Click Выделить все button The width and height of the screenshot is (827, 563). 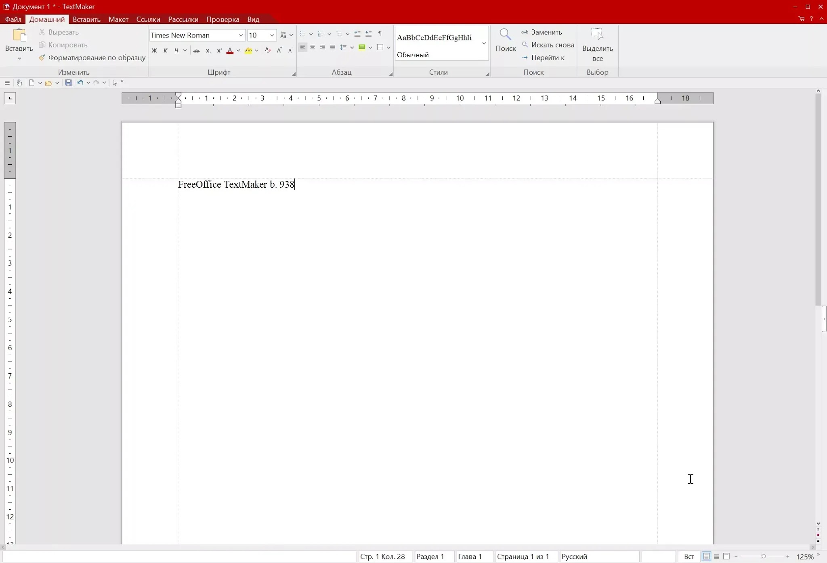(x=597, y=45)
